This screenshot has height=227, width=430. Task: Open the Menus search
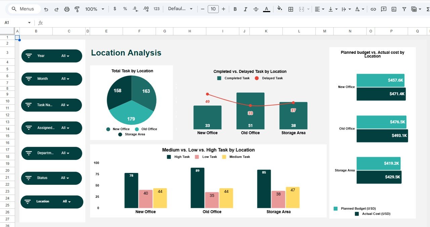tap(24, 9)
